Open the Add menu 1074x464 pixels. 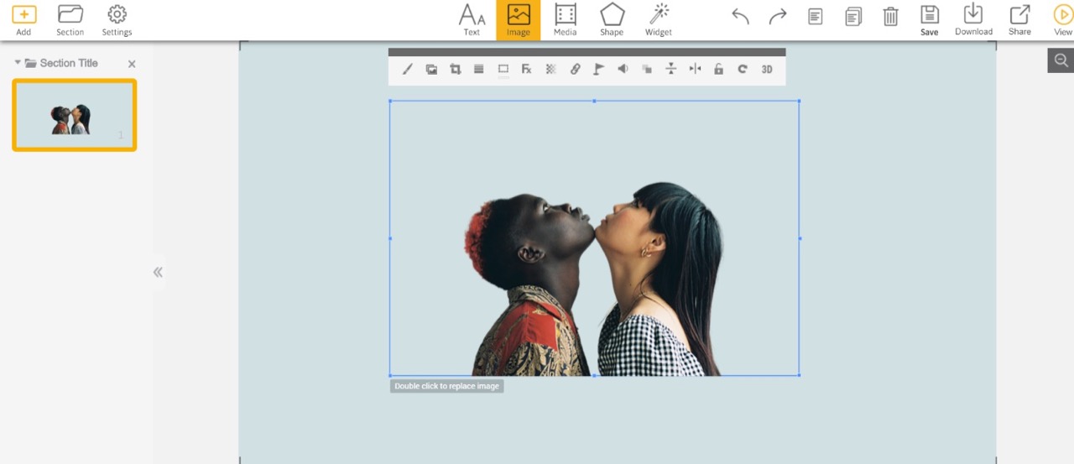pyautogui.click(x=23, y=21)
